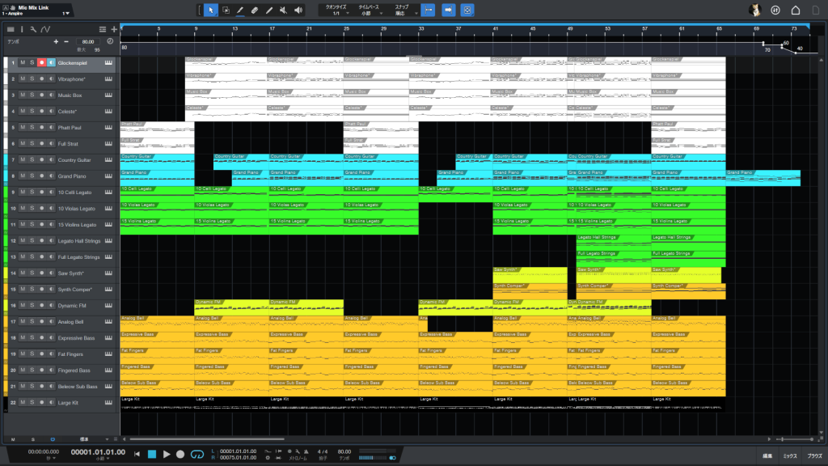The width and height of the screenshot is (828, 466).
Task: Activate the Listen speaker tool
Action: tap(298, 10)
